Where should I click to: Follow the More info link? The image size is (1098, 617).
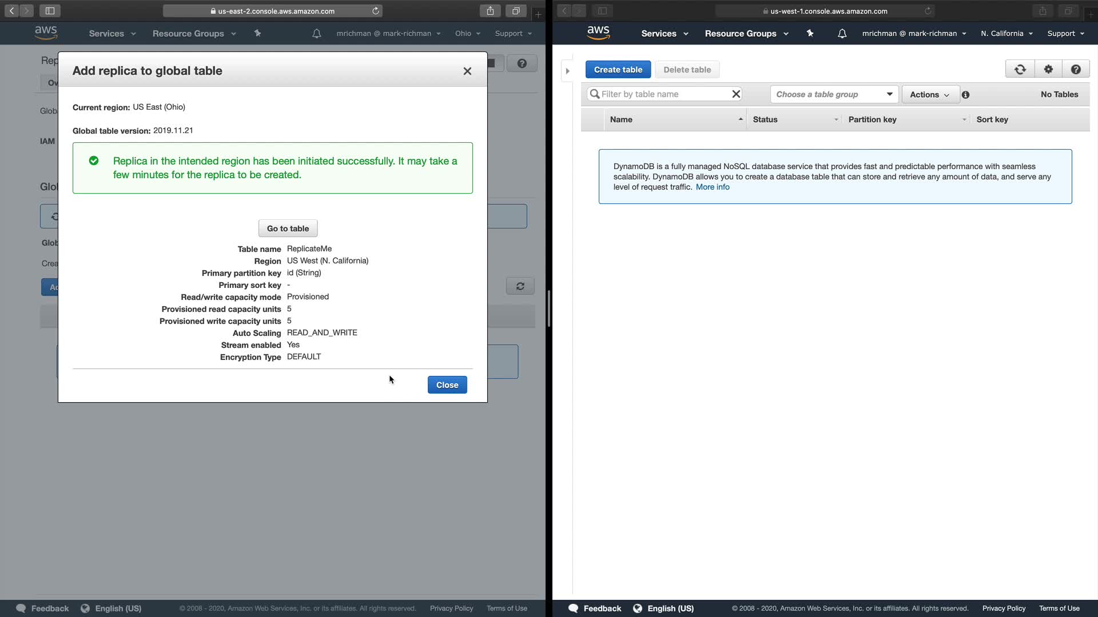click(x=712, y=187)
